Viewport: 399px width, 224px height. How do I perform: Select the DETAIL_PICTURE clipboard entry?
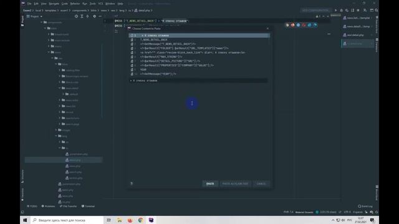199,61
